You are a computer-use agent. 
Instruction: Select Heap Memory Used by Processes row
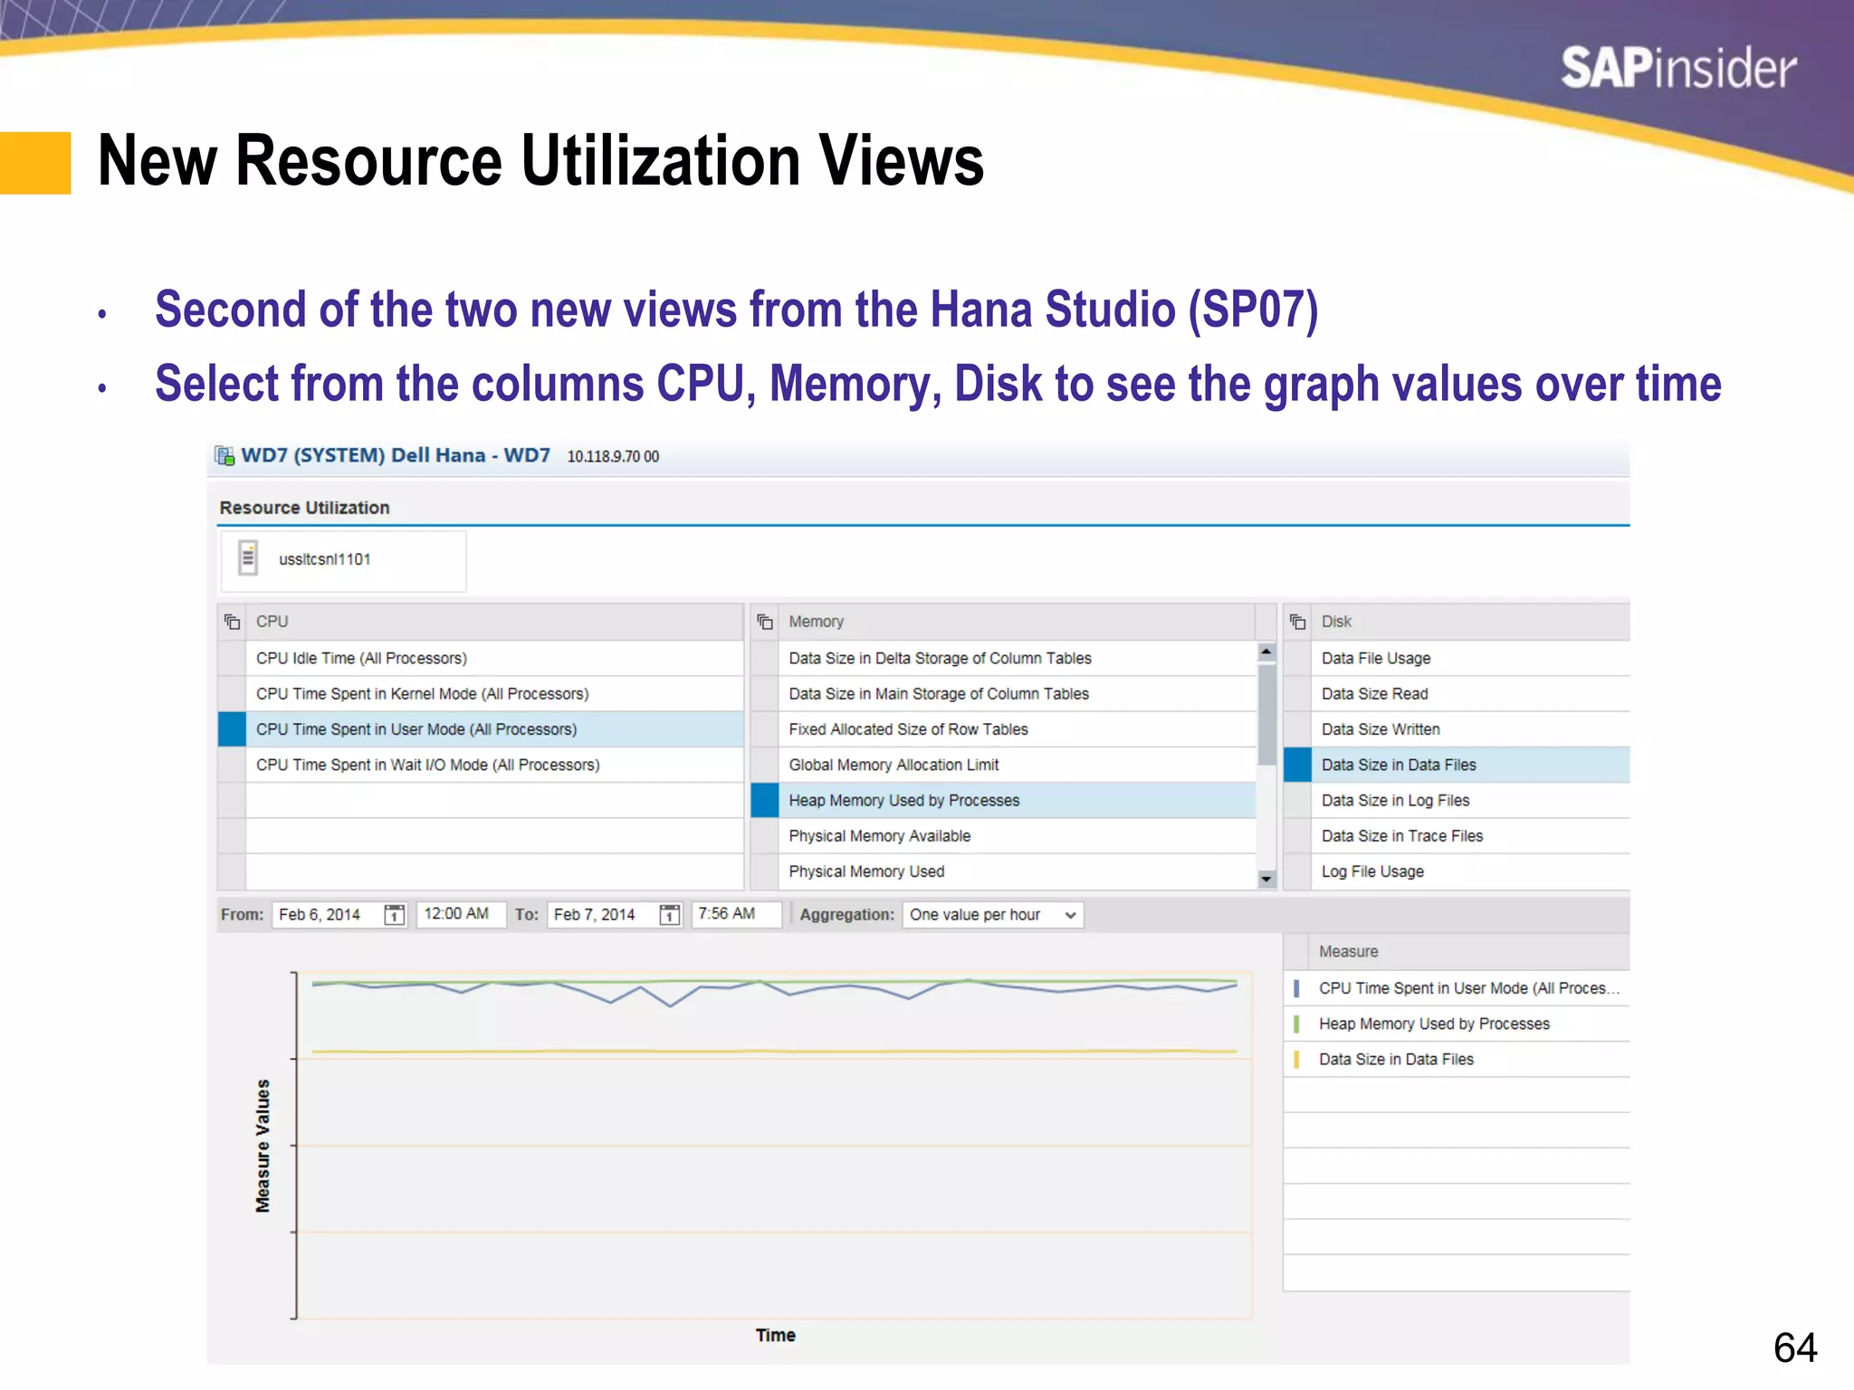[x=1018, y=800]
